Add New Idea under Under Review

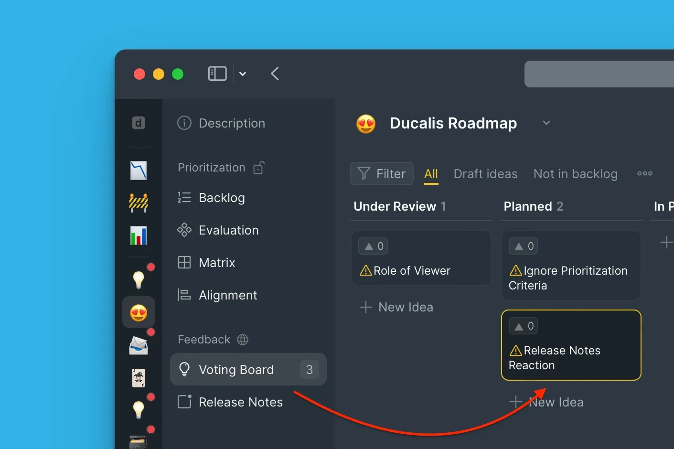point(396,307)
